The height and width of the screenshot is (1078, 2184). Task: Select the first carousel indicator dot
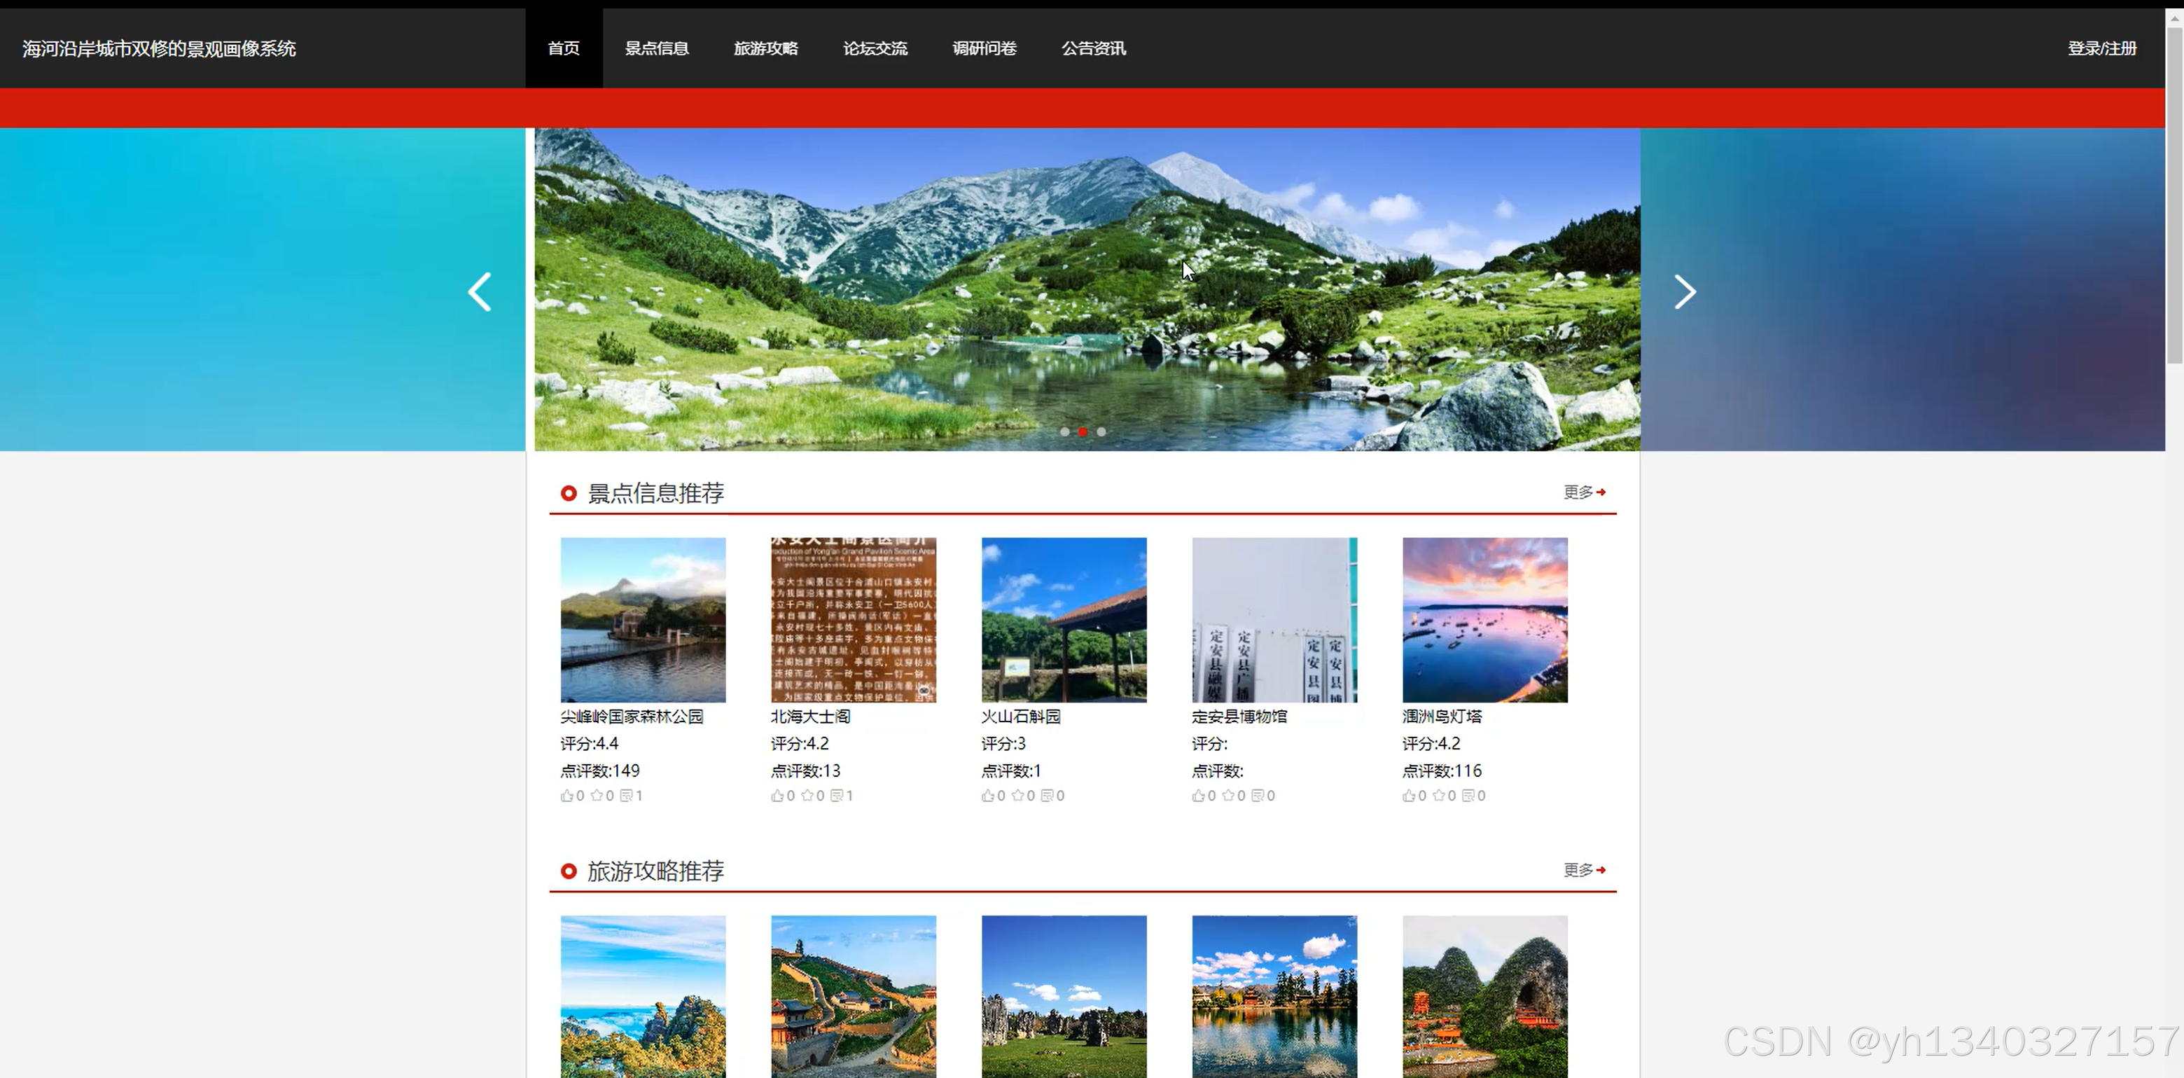[x=1065, y=431]
